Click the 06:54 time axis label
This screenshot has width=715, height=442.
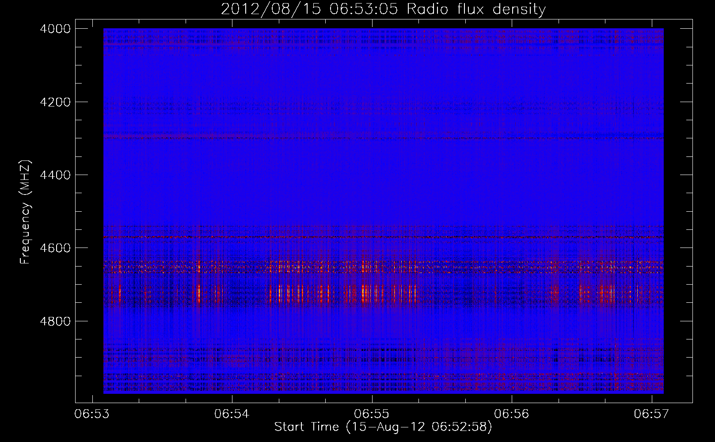(x=232, y=414)
